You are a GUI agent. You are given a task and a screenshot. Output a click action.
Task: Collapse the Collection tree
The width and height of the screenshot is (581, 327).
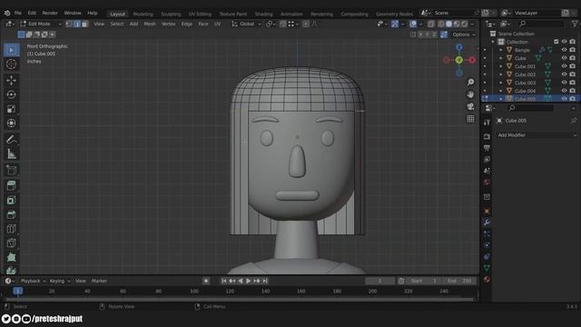click(x=493, y=42)
